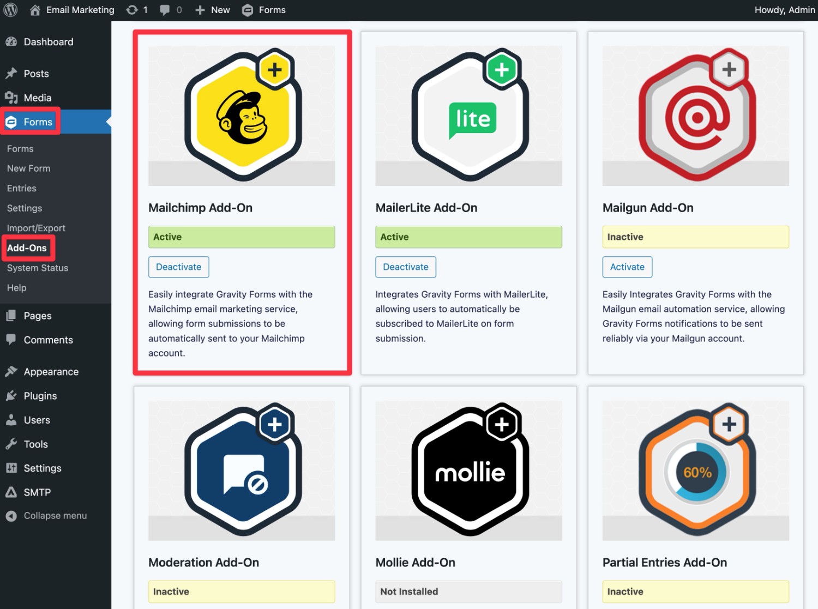Activate the Mailgun Add-On
Screen dimensions: 818x609
(627, 267)
